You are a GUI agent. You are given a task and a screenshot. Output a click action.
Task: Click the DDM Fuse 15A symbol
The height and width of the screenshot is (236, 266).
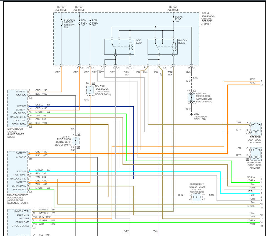79,23
